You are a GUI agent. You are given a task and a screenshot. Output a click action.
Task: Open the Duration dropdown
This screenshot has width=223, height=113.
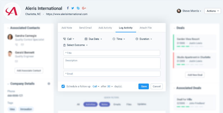144,39
